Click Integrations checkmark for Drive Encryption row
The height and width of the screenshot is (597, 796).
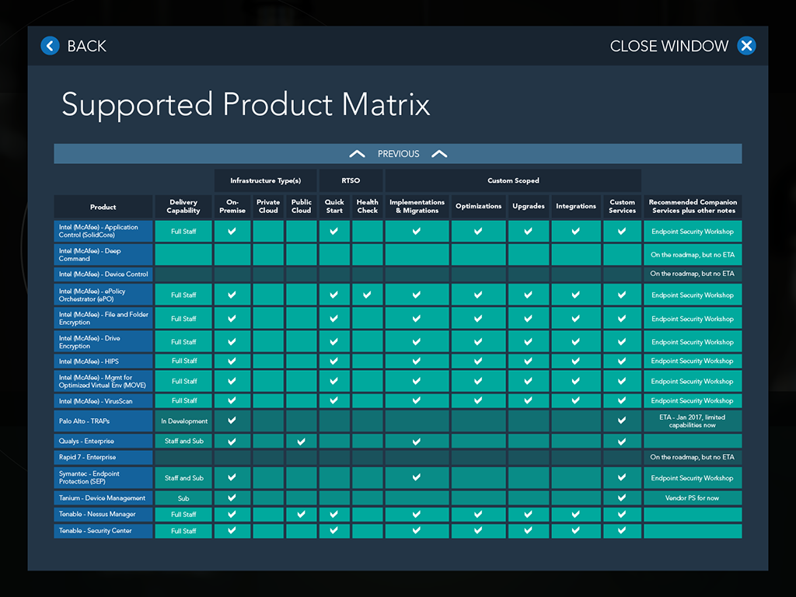click(x=576, y=342)
